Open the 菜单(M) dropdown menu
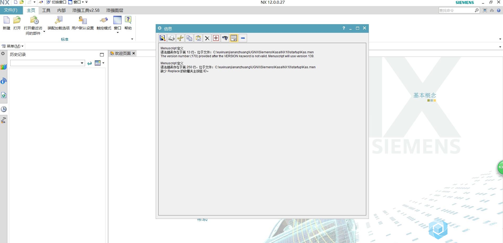503x243 pixels. (13, 46)
